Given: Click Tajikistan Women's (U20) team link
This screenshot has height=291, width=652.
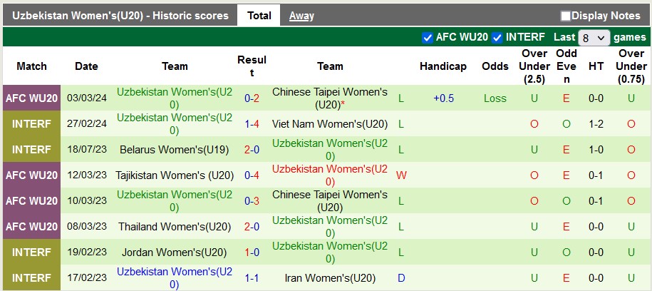Looking at the screenshot, I should pos(175,175).
